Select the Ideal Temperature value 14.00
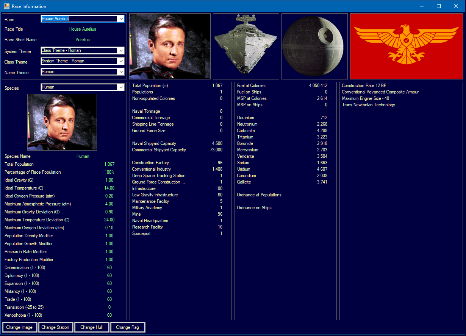The height and width of the screenshot is (336, 466). 109,188
